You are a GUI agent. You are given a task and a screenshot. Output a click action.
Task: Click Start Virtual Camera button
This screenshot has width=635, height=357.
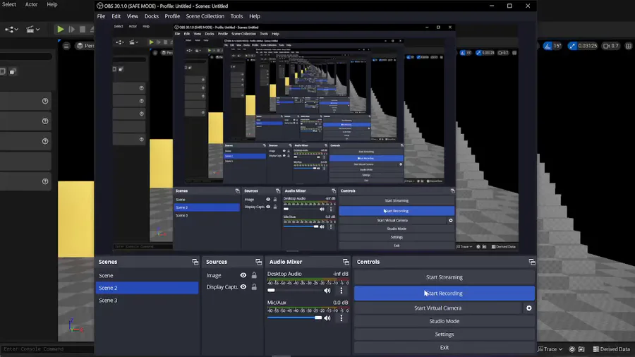pyautogui.click(x=437, y=308)
